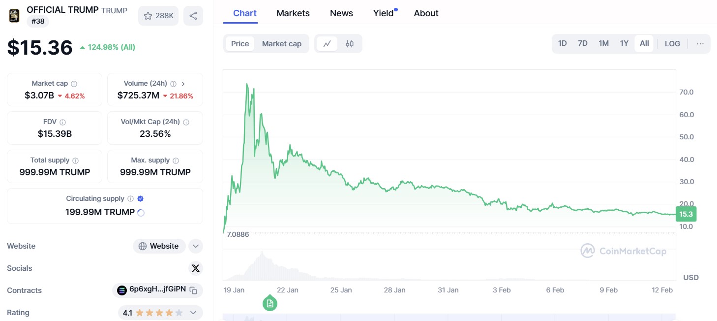Expand Volume (24h) arrow
Screen dimensions: 717x321
[x=183, y=84]
